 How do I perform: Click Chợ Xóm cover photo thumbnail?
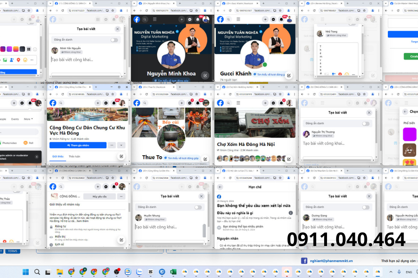tap(255, 123)
